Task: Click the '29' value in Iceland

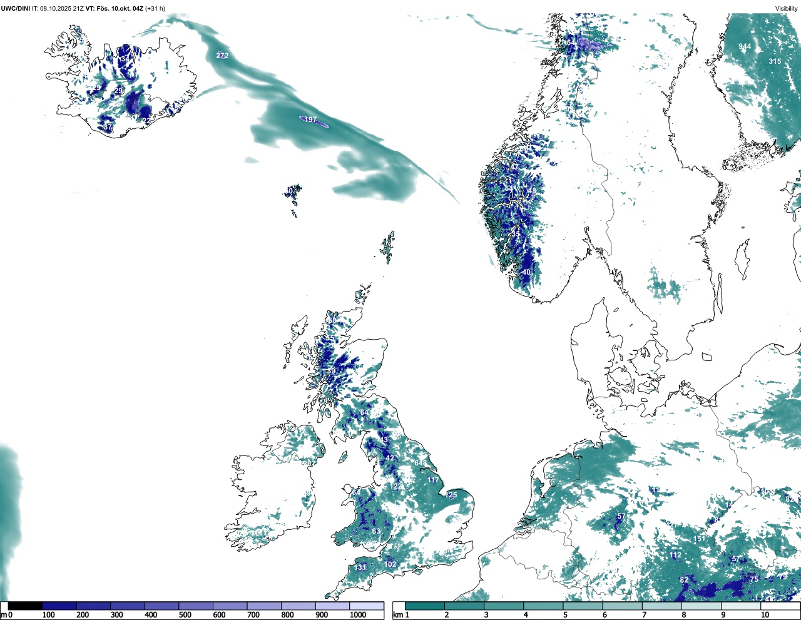Action: tap(119, 91)
